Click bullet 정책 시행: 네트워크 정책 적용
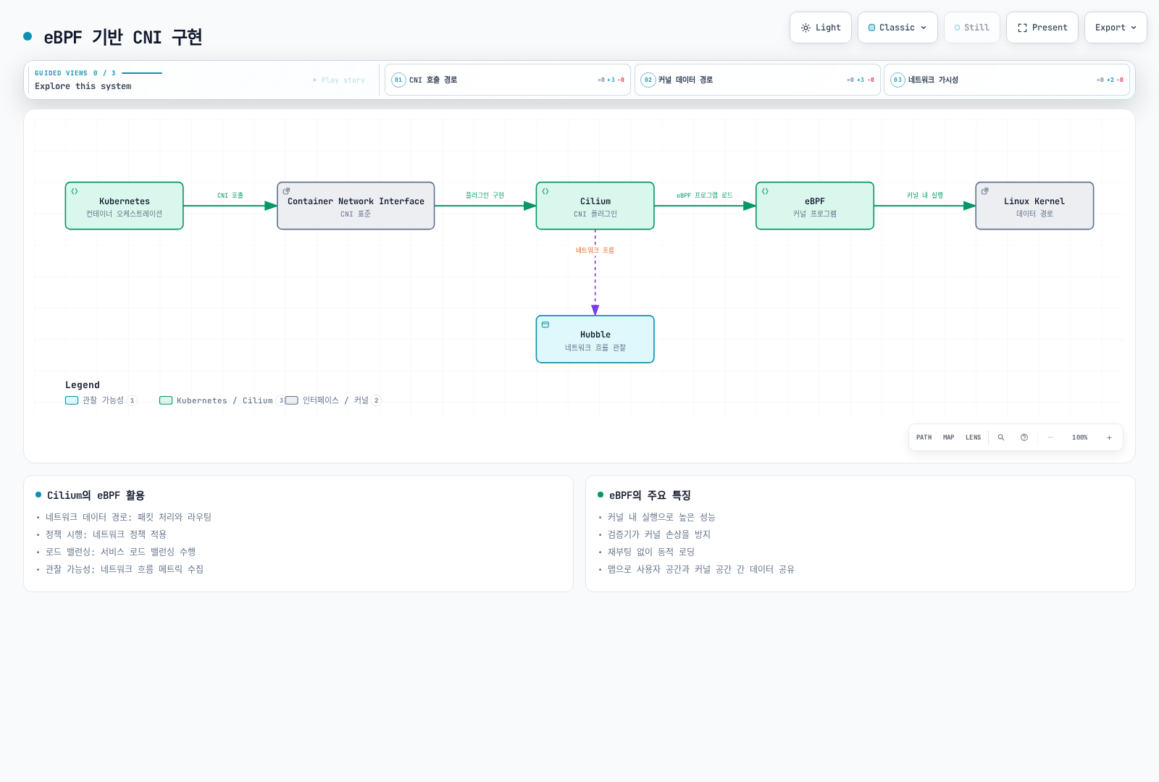 pos(106,534)
